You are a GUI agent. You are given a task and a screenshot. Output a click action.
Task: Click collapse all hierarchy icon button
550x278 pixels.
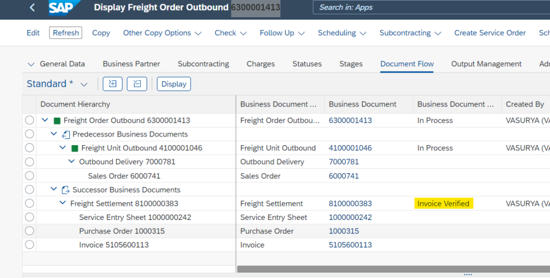point(136,84)
